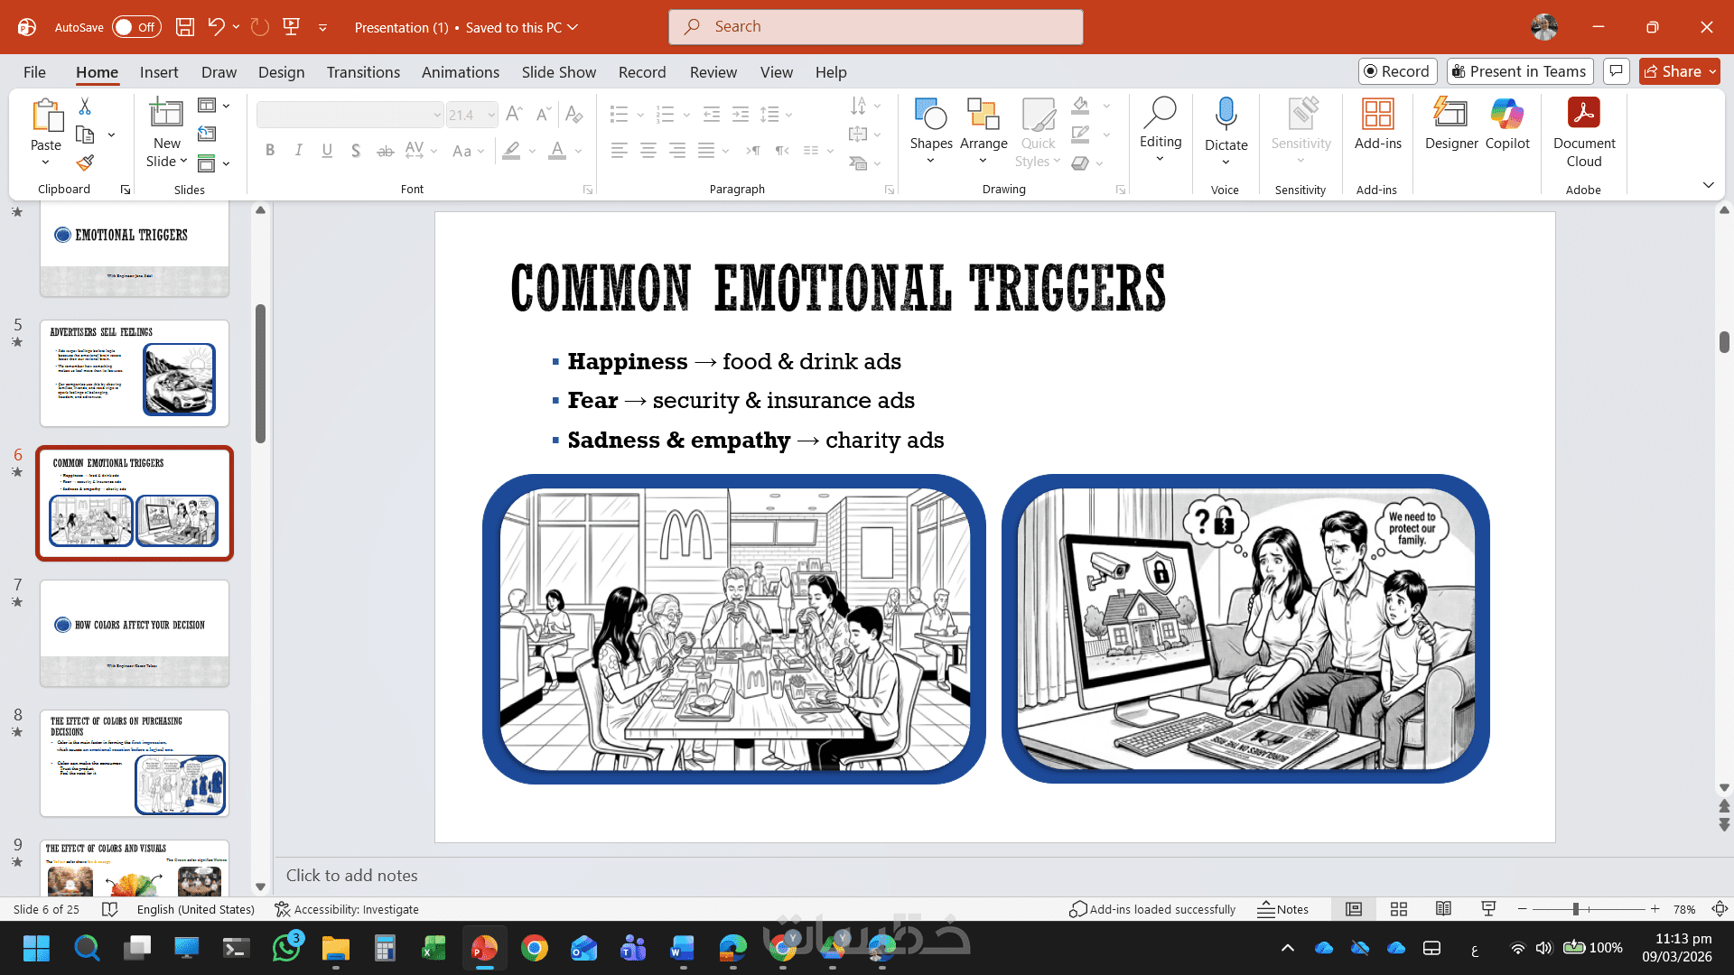Click the Format Painter brush icon

85,163
